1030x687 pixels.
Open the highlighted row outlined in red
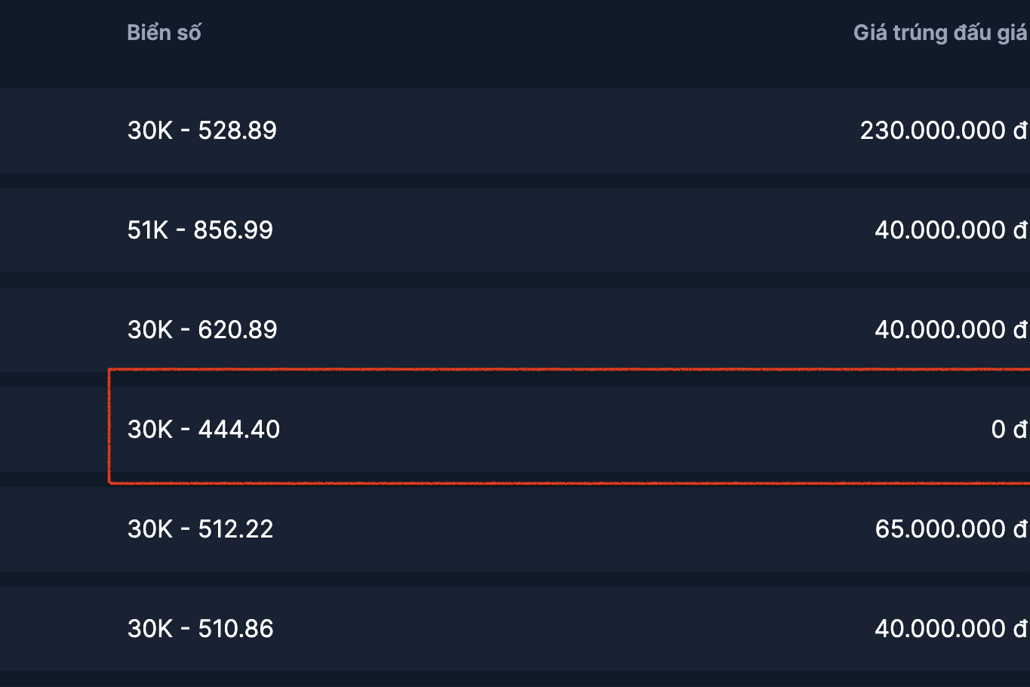(528, 430)
